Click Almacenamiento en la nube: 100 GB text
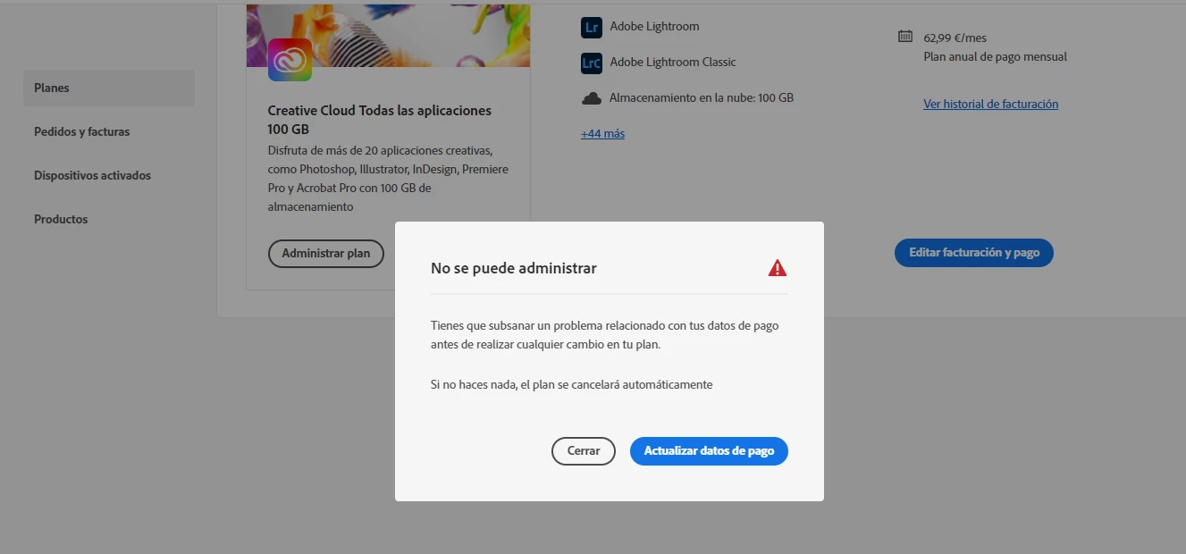Viewport: 1186px width, 554px height. [702, 98]
